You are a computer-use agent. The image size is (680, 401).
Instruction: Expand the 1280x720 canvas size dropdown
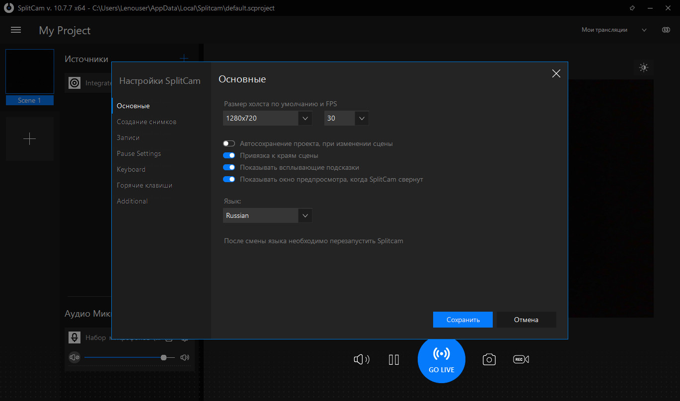pos(267,118)
